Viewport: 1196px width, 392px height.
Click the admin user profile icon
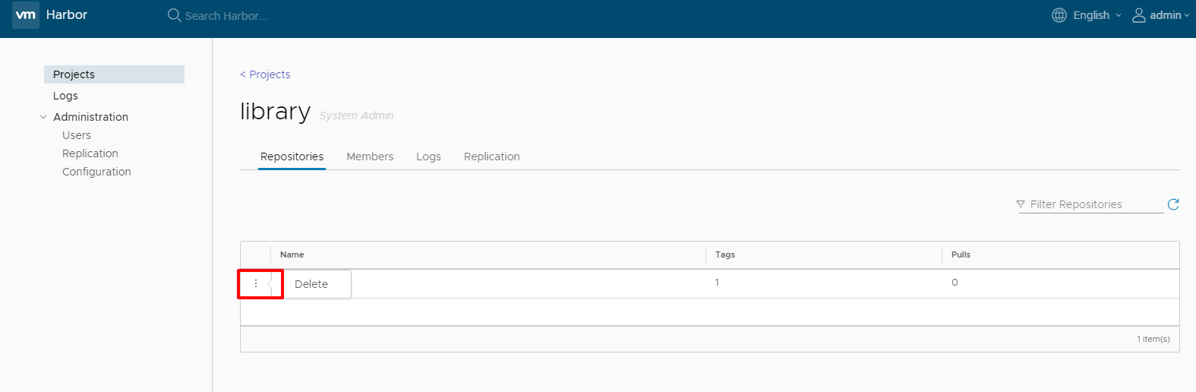1138,15
